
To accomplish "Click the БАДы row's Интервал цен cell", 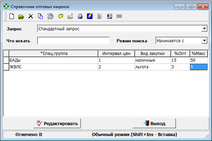I will 116,60.
